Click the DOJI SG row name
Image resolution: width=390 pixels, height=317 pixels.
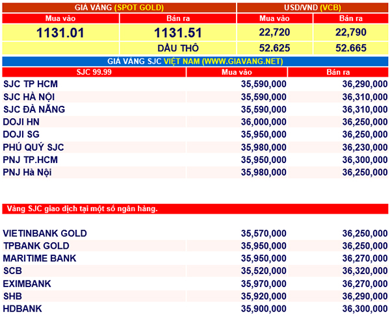click(21, 134)
